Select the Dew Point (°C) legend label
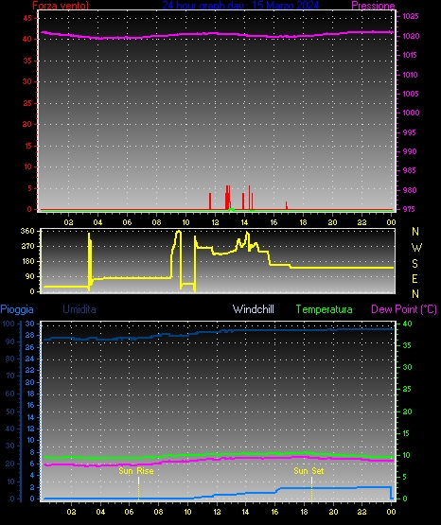Image resolution: width=441 pixels, height=525 pixels. point(404,309)
